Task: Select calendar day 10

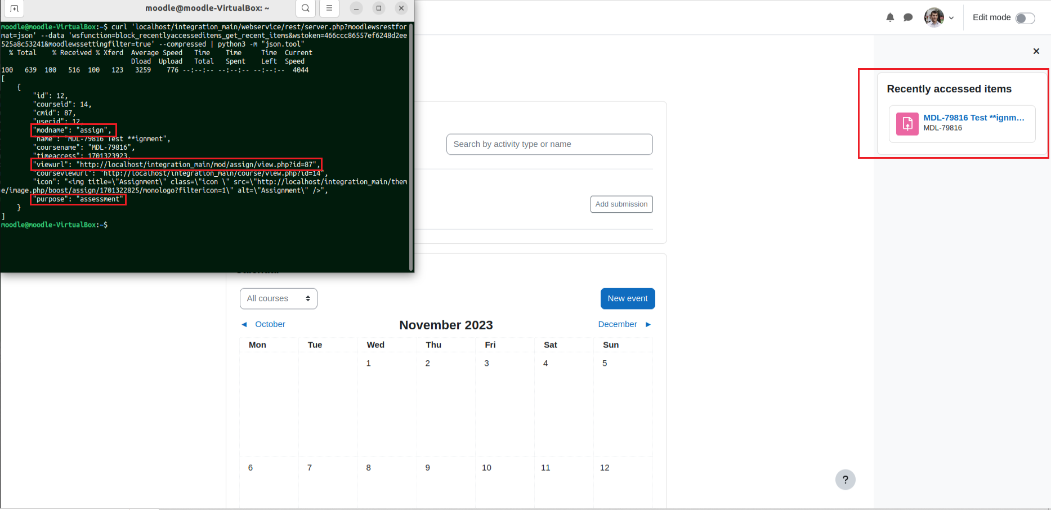Action: click(x=486, y=468)
